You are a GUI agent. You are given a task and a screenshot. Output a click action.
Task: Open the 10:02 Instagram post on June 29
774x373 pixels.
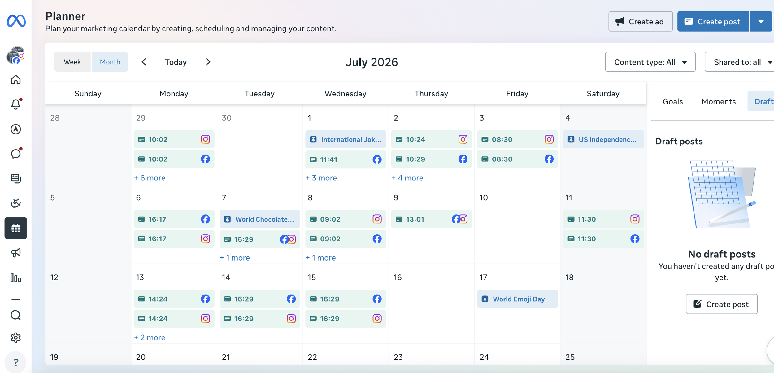[x=174, y=139]
